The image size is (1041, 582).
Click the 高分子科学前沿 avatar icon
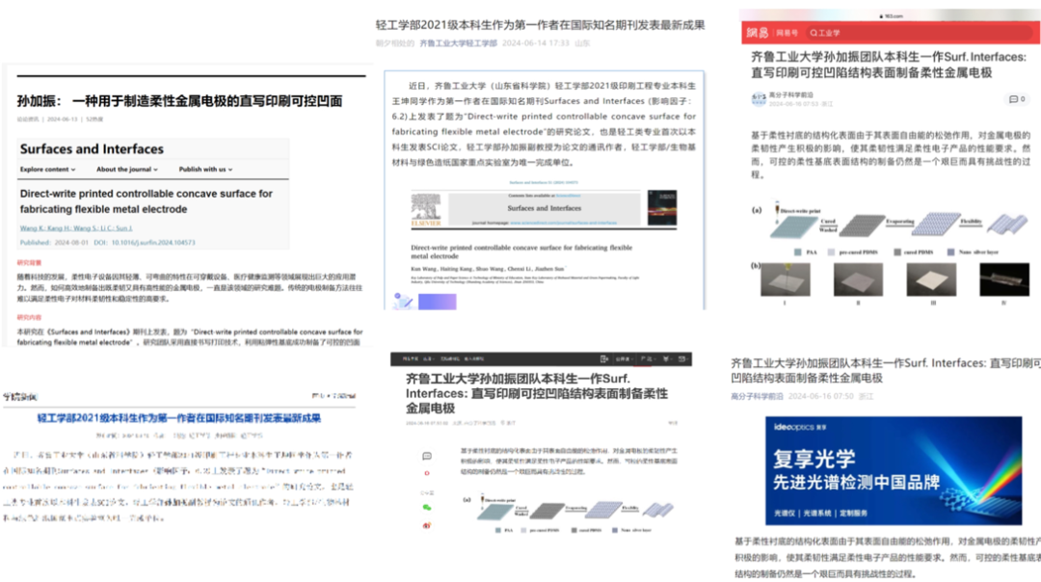click(x=758, y=98)
